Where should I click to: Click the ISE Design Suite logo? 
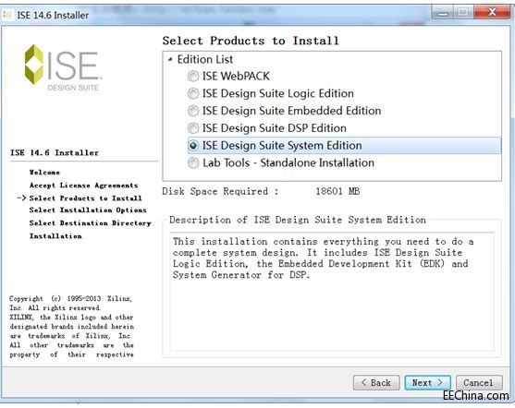pos(63,67)
